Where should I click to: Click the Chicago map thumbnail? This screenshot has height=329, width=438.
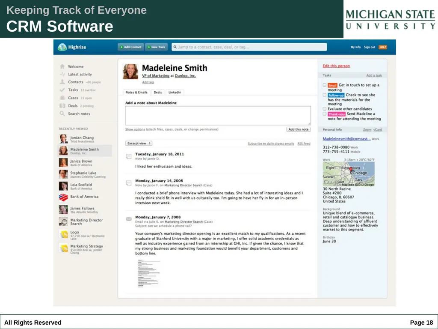click(x=349, y=174)
